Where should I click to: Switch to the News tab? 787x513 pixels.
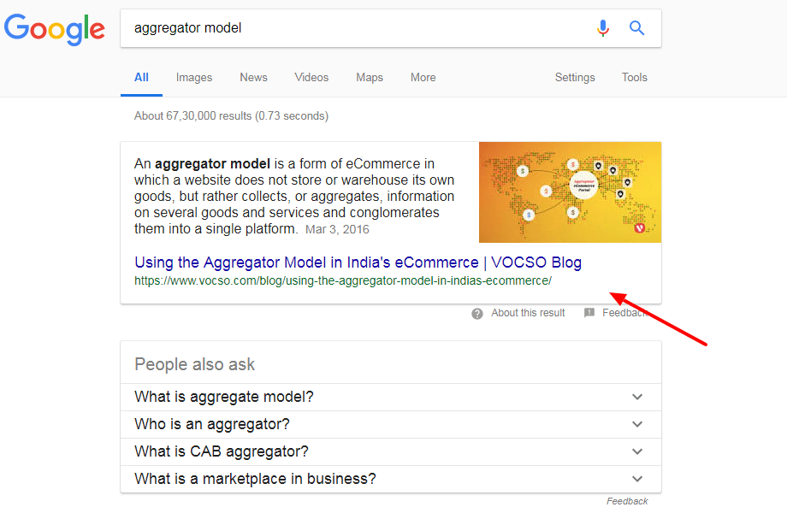(253, 77)
